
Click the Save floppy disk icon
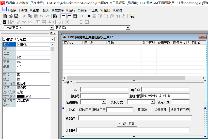click(x=16, y=16)
